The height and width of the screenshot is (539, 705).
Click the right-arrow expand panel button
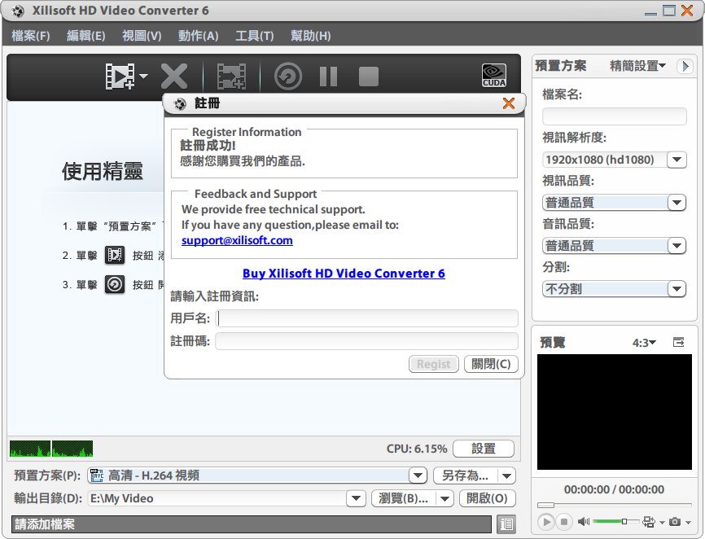point(685,66)
